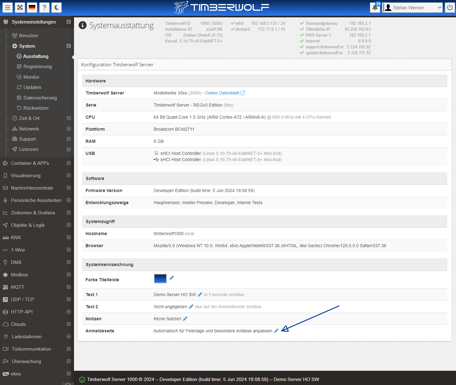Viewport: 456px width, 385px height.
Task: Click the Systemausstattung info icon
Action: [82, 25]
